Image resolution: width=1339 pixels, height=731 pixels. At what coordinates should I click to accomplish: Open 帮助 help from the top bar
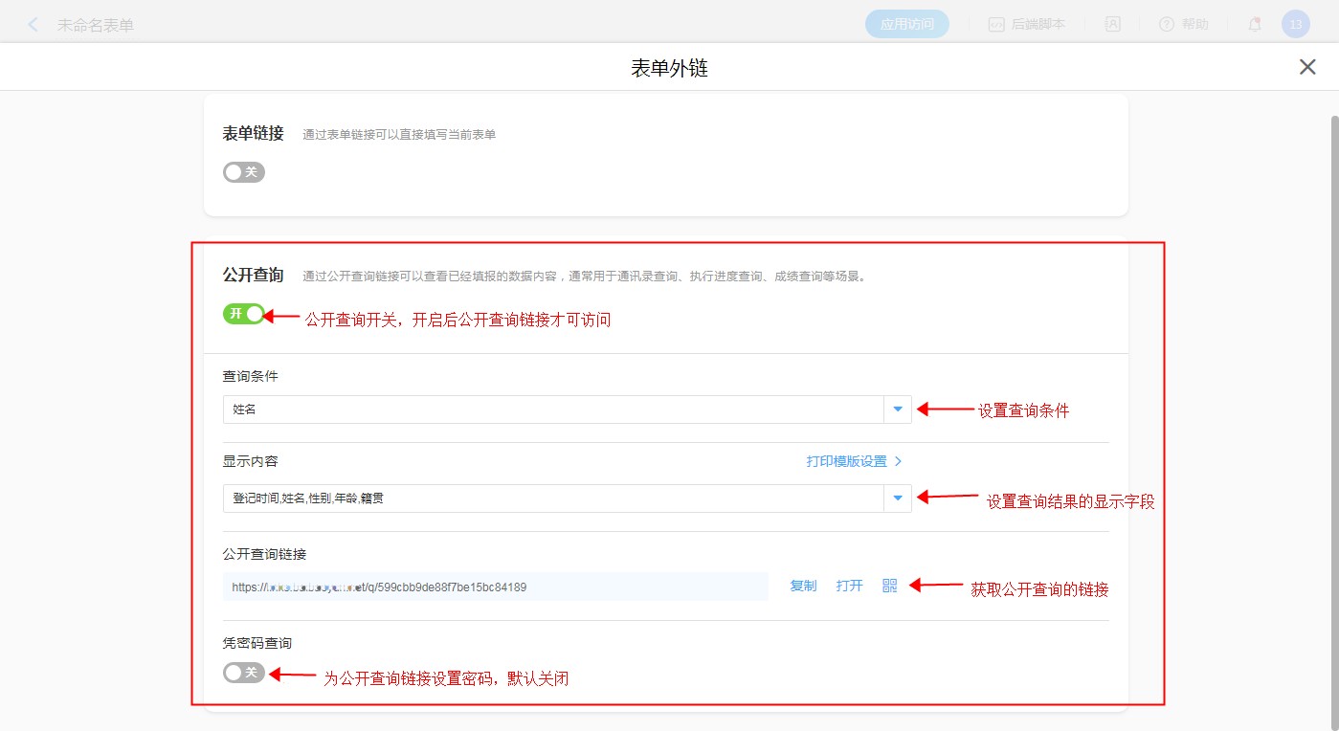(1184, 25)
